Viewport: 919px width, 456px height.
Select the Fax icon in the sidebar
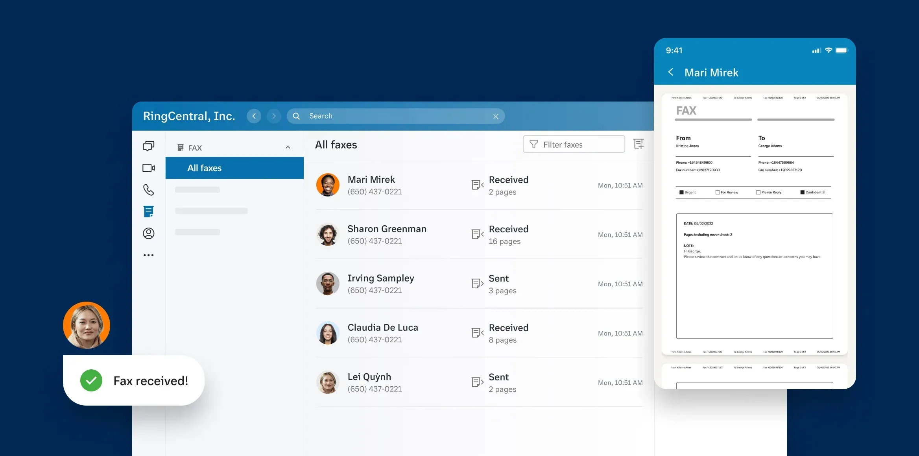[148, 211]
